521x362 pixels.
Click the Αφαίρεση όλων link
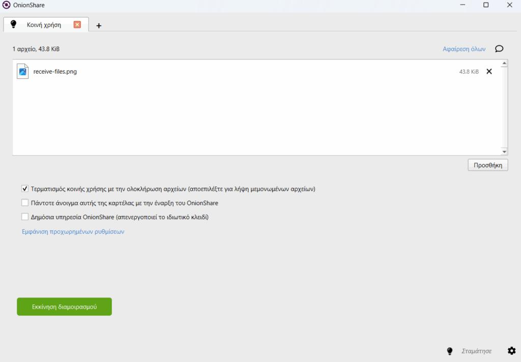pyautogui.click(x=464, y=49)
